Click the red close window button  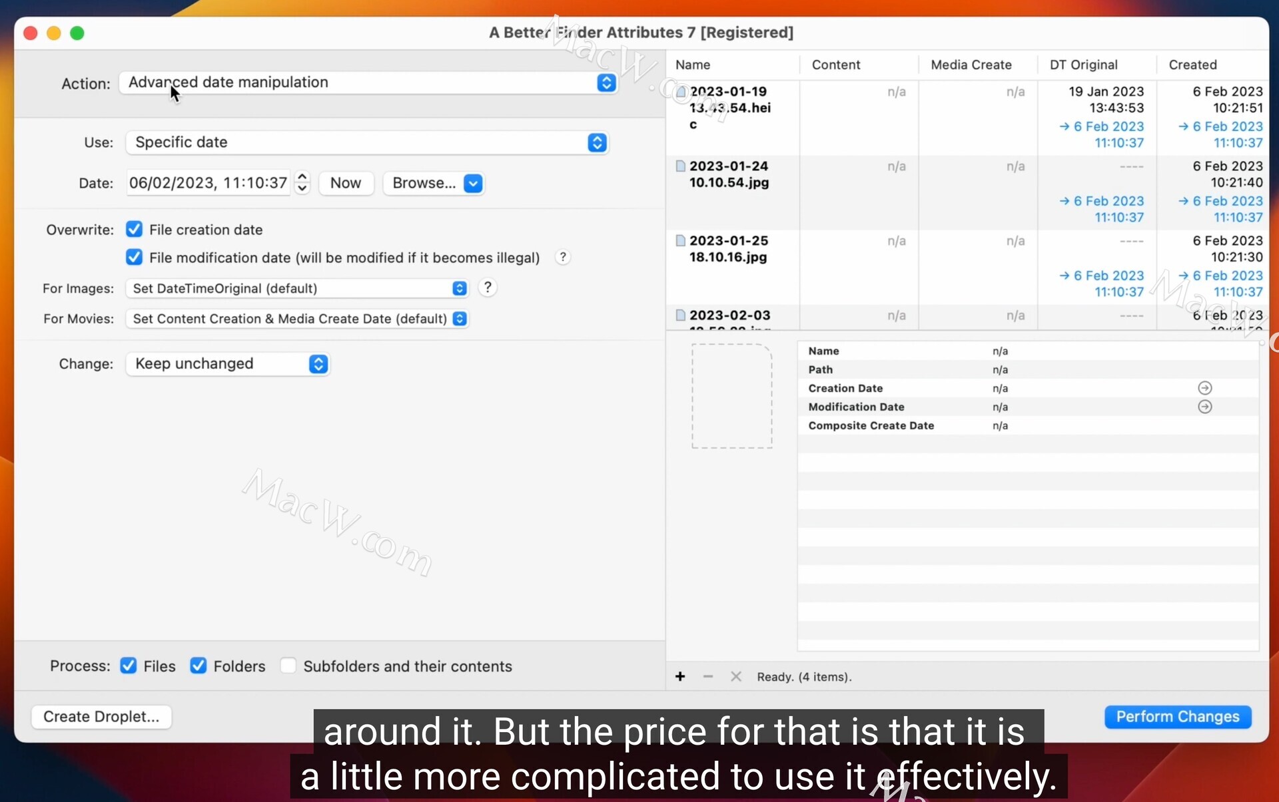point(31,33)
